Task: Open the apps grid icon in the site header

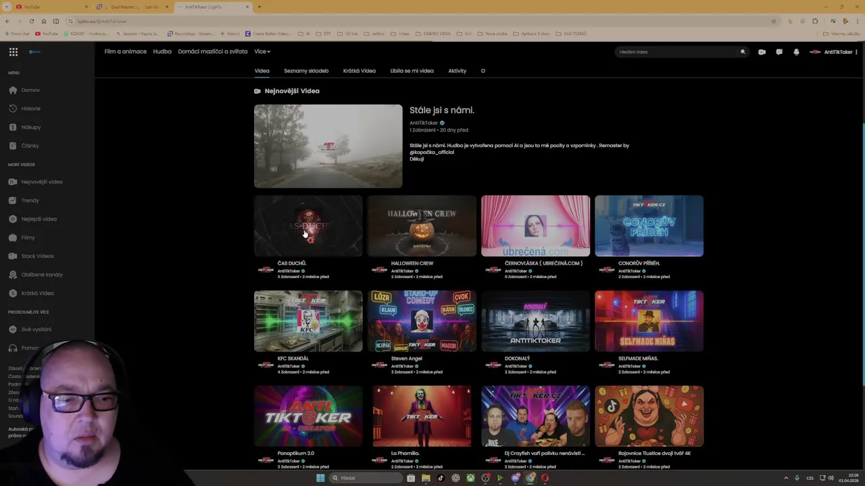Action: (13, 51)
